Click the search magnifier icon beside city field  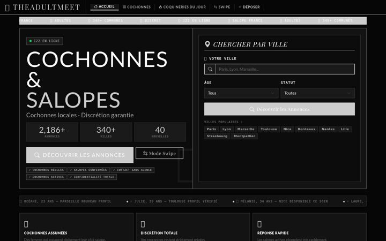(210, 69)
